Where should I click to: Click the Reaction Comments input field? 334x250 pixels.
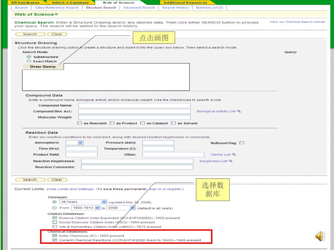tap(137, 167)
